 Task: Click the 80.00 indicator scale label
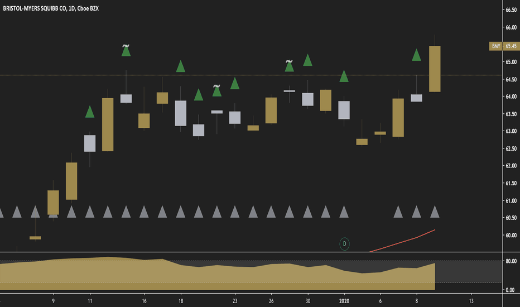pos(511,261)
